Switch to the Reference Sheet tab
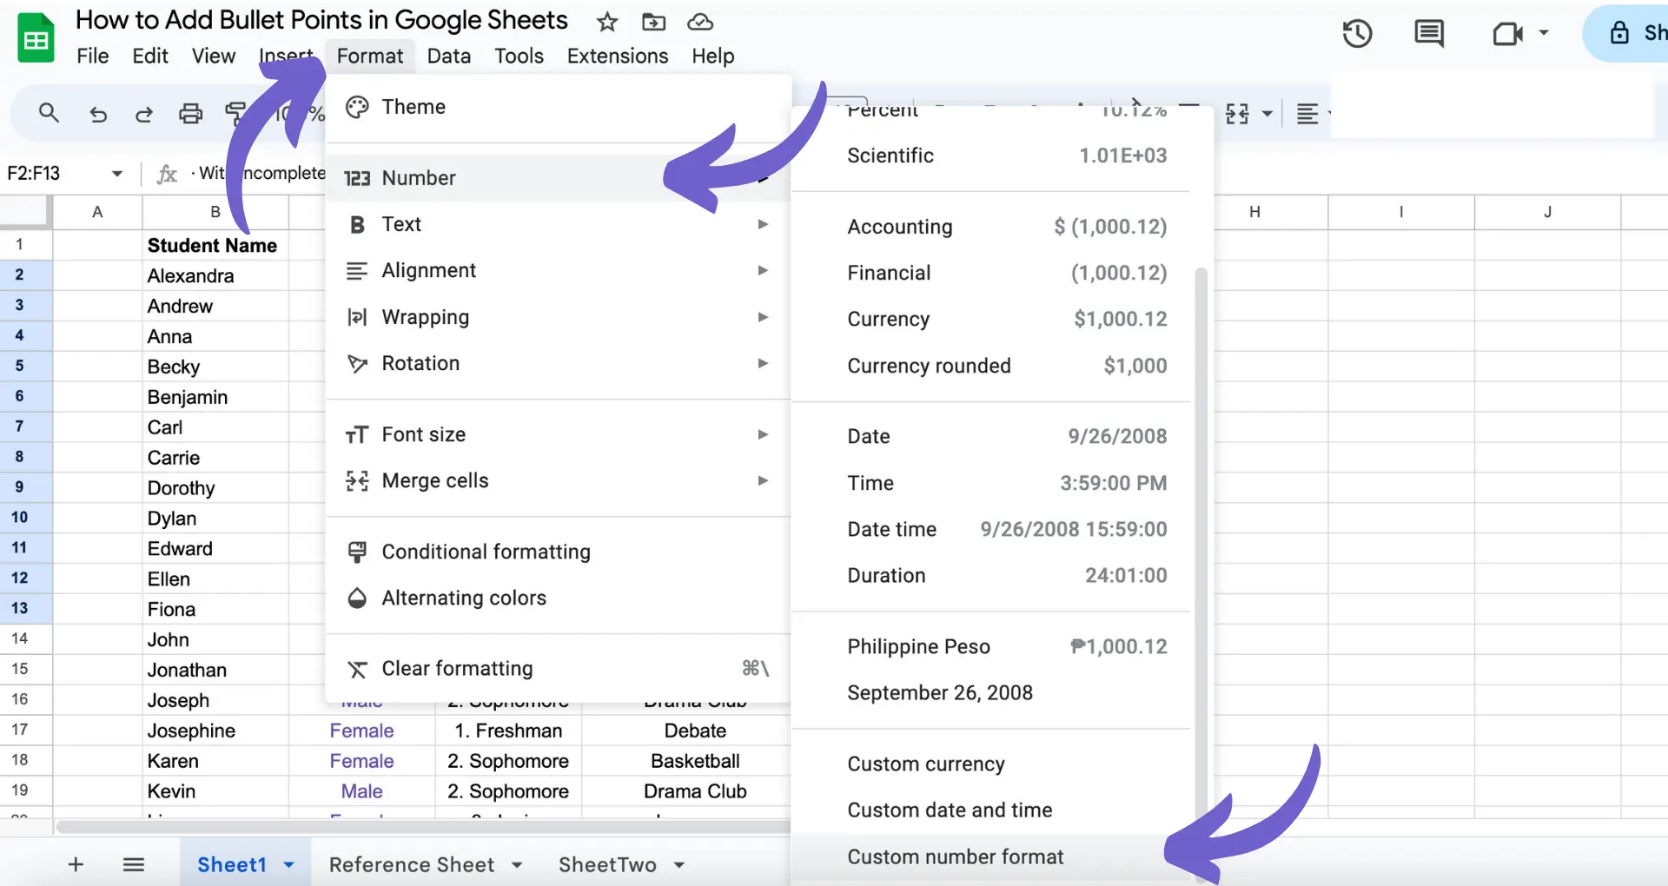Image resolution: width=1668 pixels, height=886 pixels. 412,865
